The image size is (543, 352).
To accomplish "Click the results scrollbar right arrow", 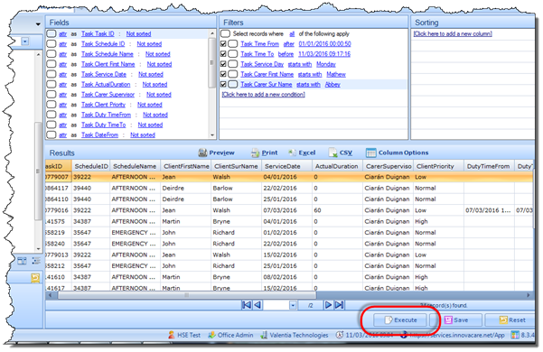I will click(529, 295).
